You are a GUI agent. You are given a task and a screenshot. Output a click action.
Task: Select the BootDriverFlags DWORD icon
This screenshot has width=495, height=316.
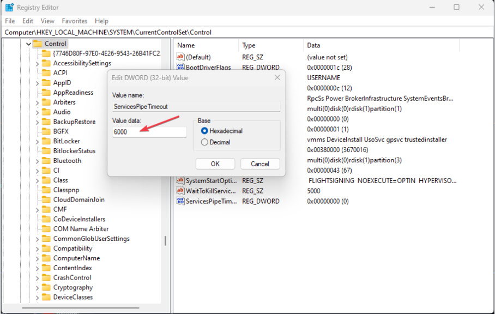pyautogui.click(x=180, y=68)
